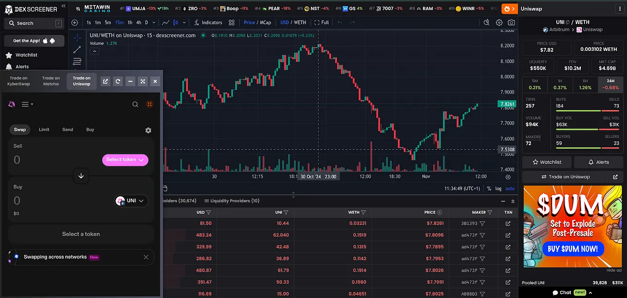Click the undo arrow in the chart toolbar
The image size is (627, 298).
click(340, 22)
